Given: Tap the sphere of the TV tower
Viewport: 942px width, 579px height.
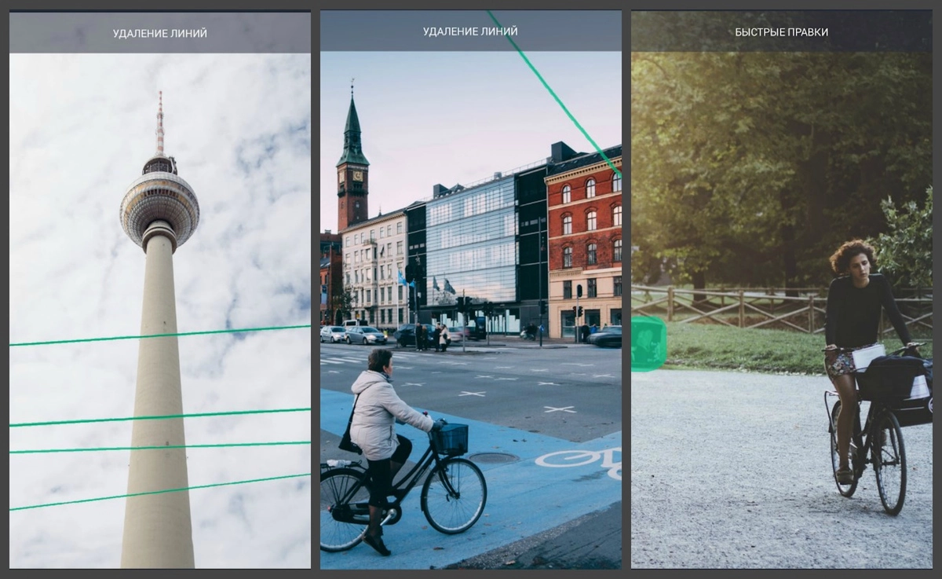Looking at the screenshot, I should coord(159,207).
